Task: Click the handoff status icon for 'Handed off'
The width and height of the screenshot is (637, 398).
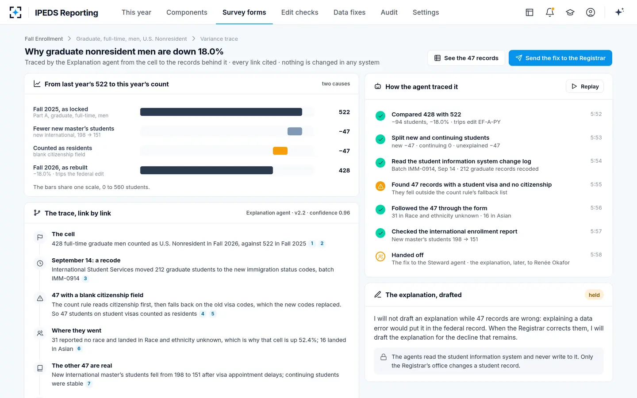Action: pyautogui.click(x=380, y=256)
